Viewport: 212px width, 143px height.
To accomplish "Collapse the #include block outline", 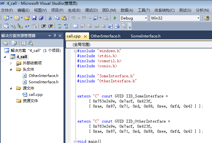I will [75, 51].
